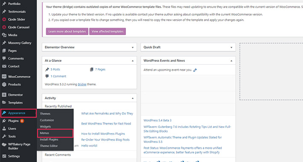The image size is (303, 162).
Task: Select the Plugins menu label in the sidebar
Action: (13, 121)
